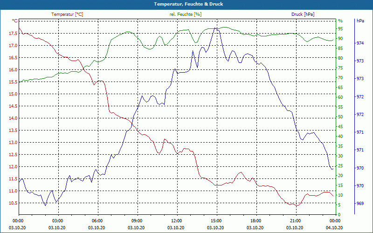Screen dimensions: 373x233
Task: Click the '03:00' time axis label
Action: (57, 221)
